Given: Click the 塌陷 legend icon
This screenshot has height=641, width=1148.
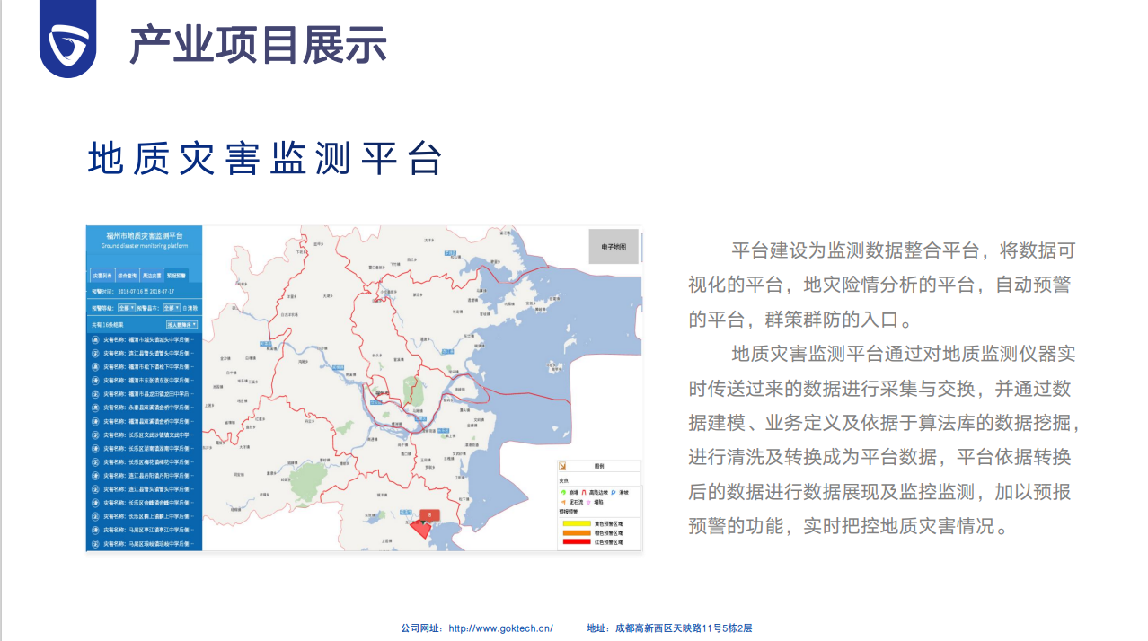Looking at the screenshot, I should (587, 502).
